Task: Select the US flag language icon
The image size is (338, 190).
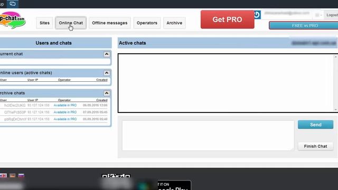Action: [x=3, y=175]
